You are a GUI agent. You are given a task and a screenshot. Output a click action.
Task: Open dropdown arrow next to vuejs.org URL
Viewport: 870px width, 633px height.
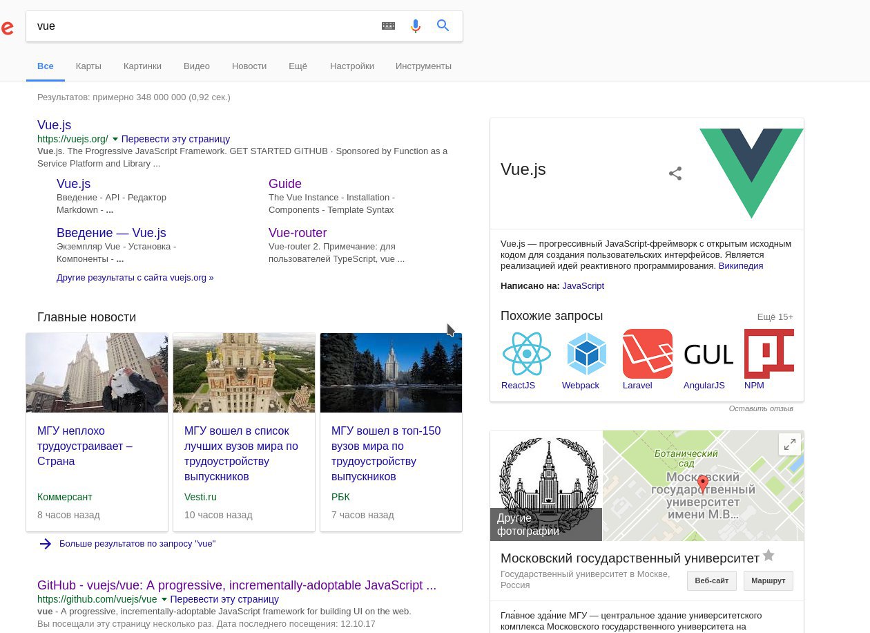coord(115,139)
